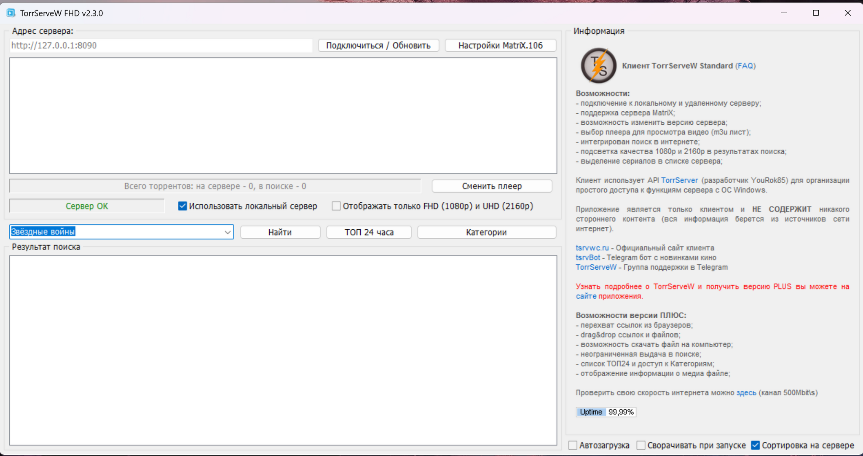Click the Найти search button

point(280,232)
